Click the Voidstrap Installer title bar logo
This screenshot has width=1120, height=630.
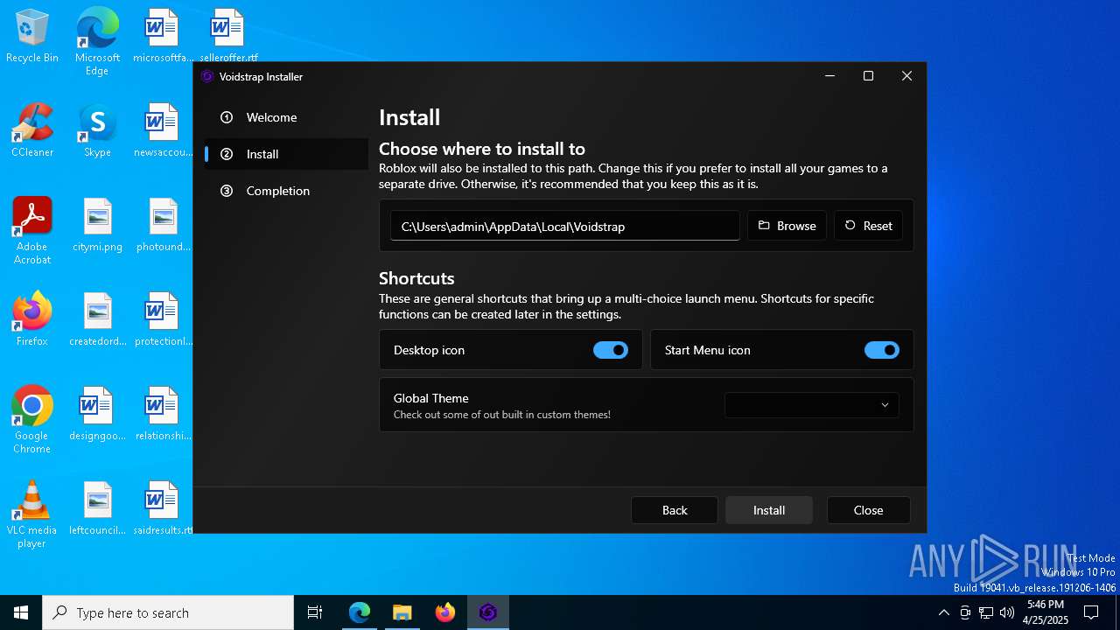pyautogui.click(x=207, y=76)
